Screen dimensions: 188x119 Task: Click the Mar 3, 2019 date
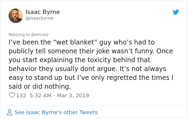(x=73, y=95)
